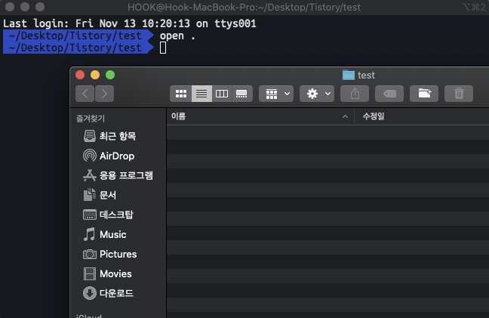Viewport: 489px width, 318px height.
Task: Click the terminal window title bar text
Action: point(244,8)
